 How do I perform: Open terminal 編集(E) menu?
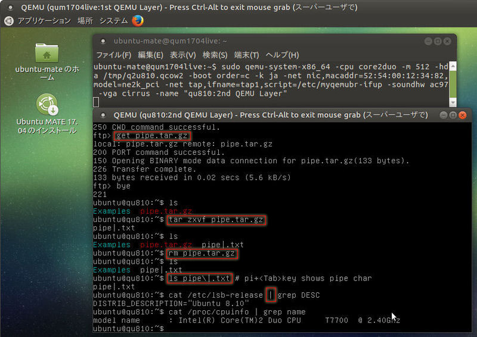click(x=151, y=55)
